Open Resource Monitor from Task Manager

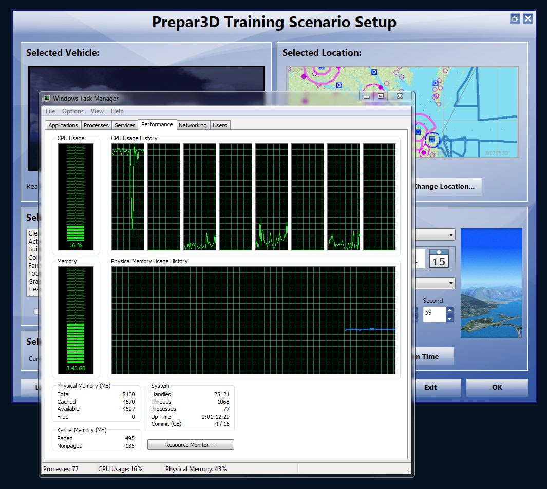[x=191, y=445]
